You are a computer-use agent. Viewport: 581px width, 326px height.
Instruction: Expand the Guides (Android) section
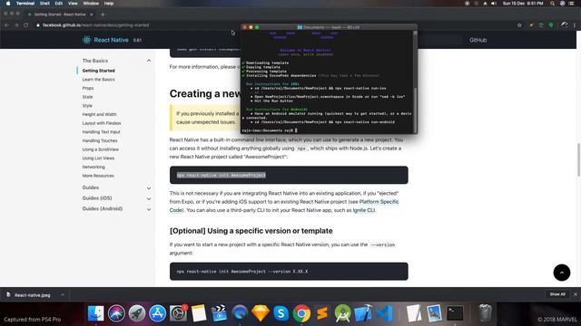149,209
